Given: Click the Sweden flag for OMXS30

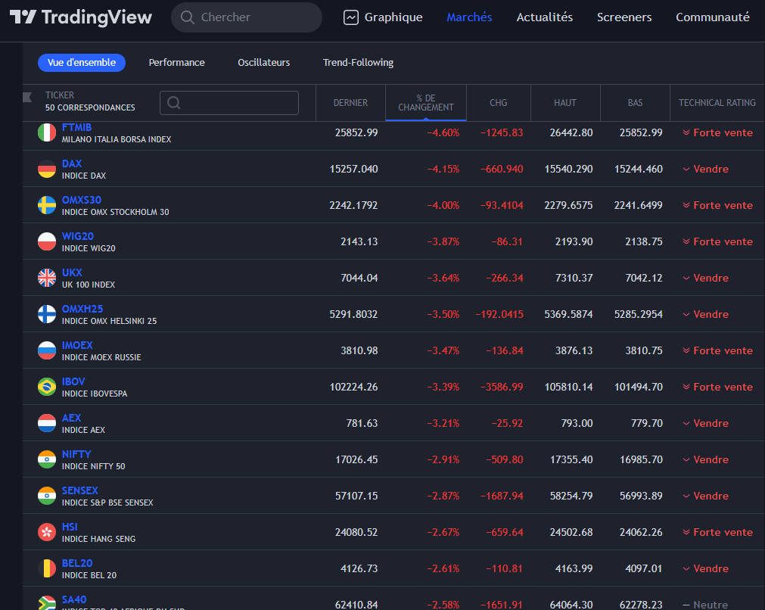Looking at the screenshot, I should [x=47, y=205].
